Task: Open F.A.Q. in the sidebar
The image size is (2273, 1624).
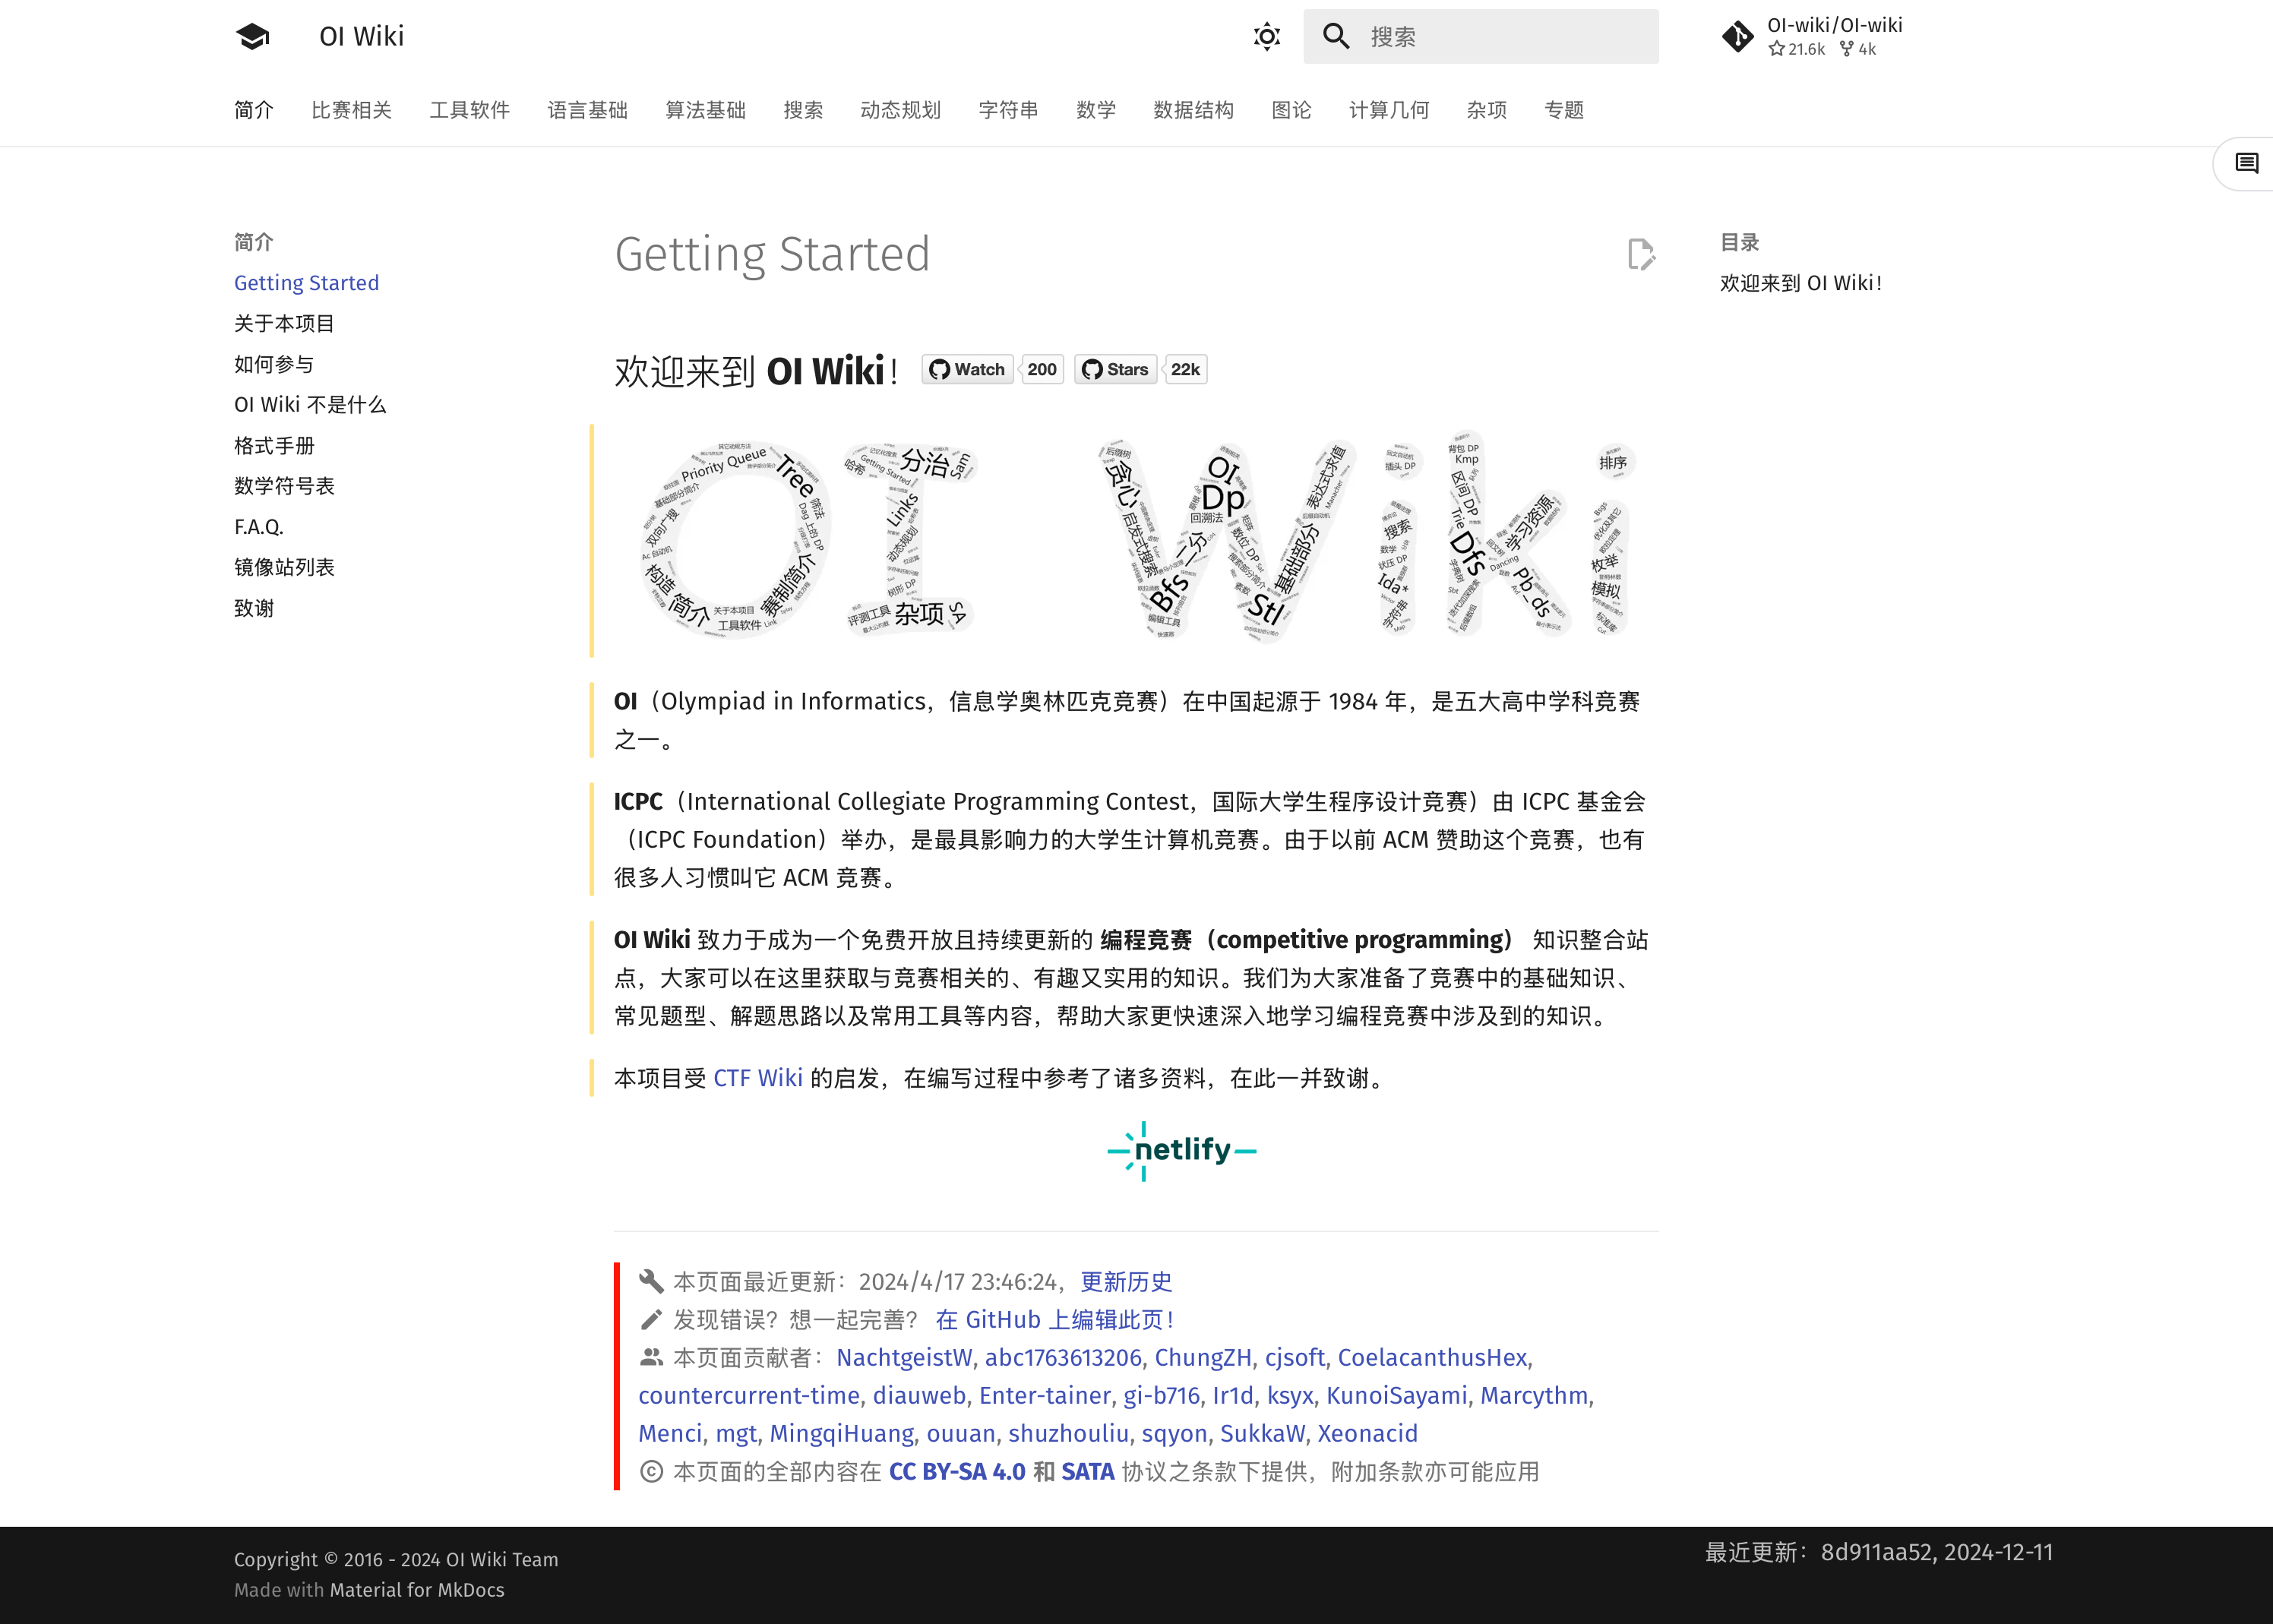Action: (259, 526)
